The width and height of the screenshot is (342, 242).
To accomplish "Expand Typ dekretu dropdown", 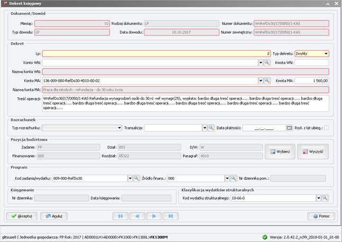I will pyautogui.click(x=326, y=53).
